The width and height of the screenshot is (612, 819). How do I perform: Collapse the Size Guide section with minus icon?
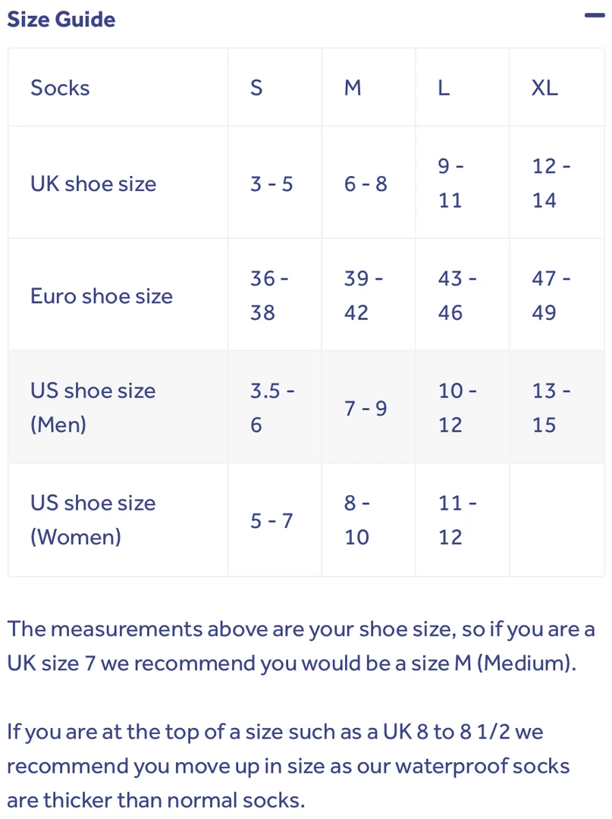click(594, 16)
